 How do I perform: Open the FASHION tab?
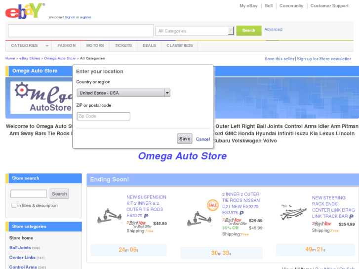tap(66, 45)
